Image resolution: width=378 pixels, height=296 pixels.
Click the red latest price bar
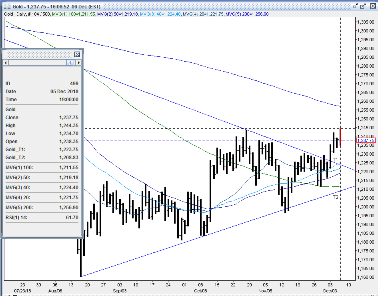click(x=340, y=137)
